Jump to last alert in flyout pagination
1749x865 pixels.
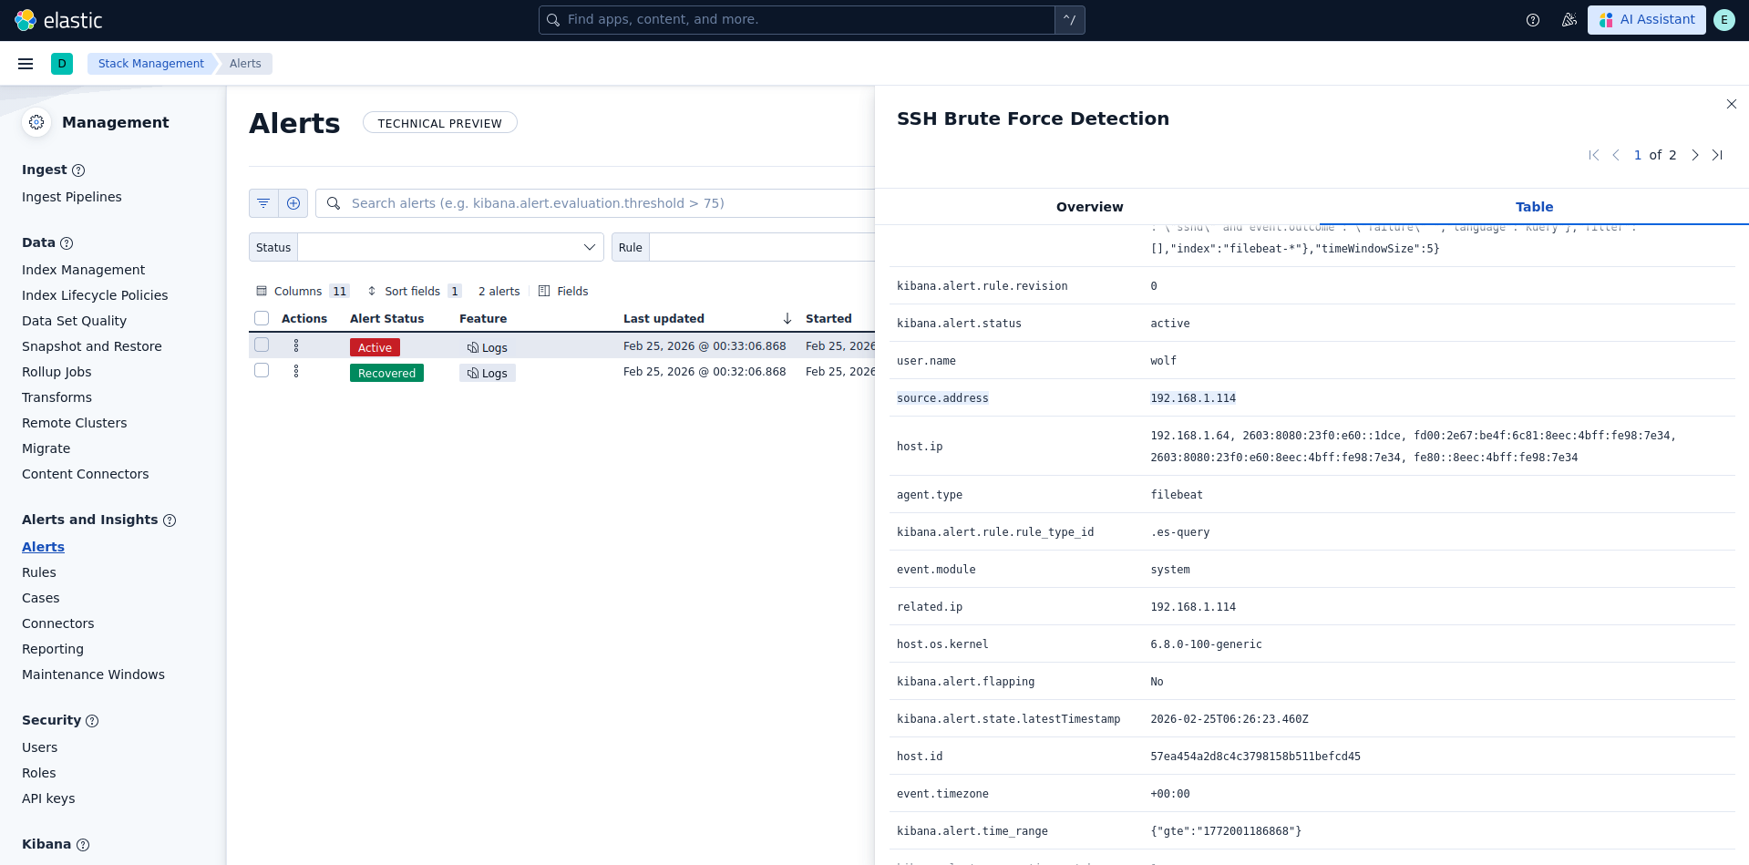pyautogui.click(x=1717, y=155)
